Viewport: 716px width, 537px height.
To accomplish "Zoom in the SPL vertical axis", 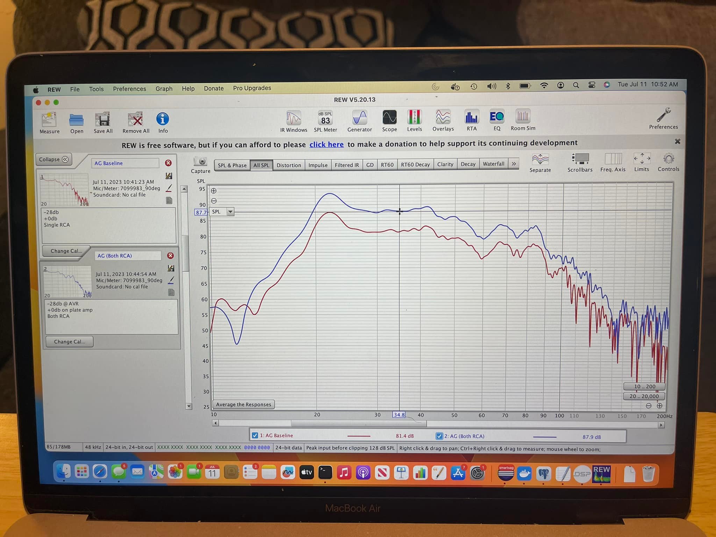I will coord(214,191).
